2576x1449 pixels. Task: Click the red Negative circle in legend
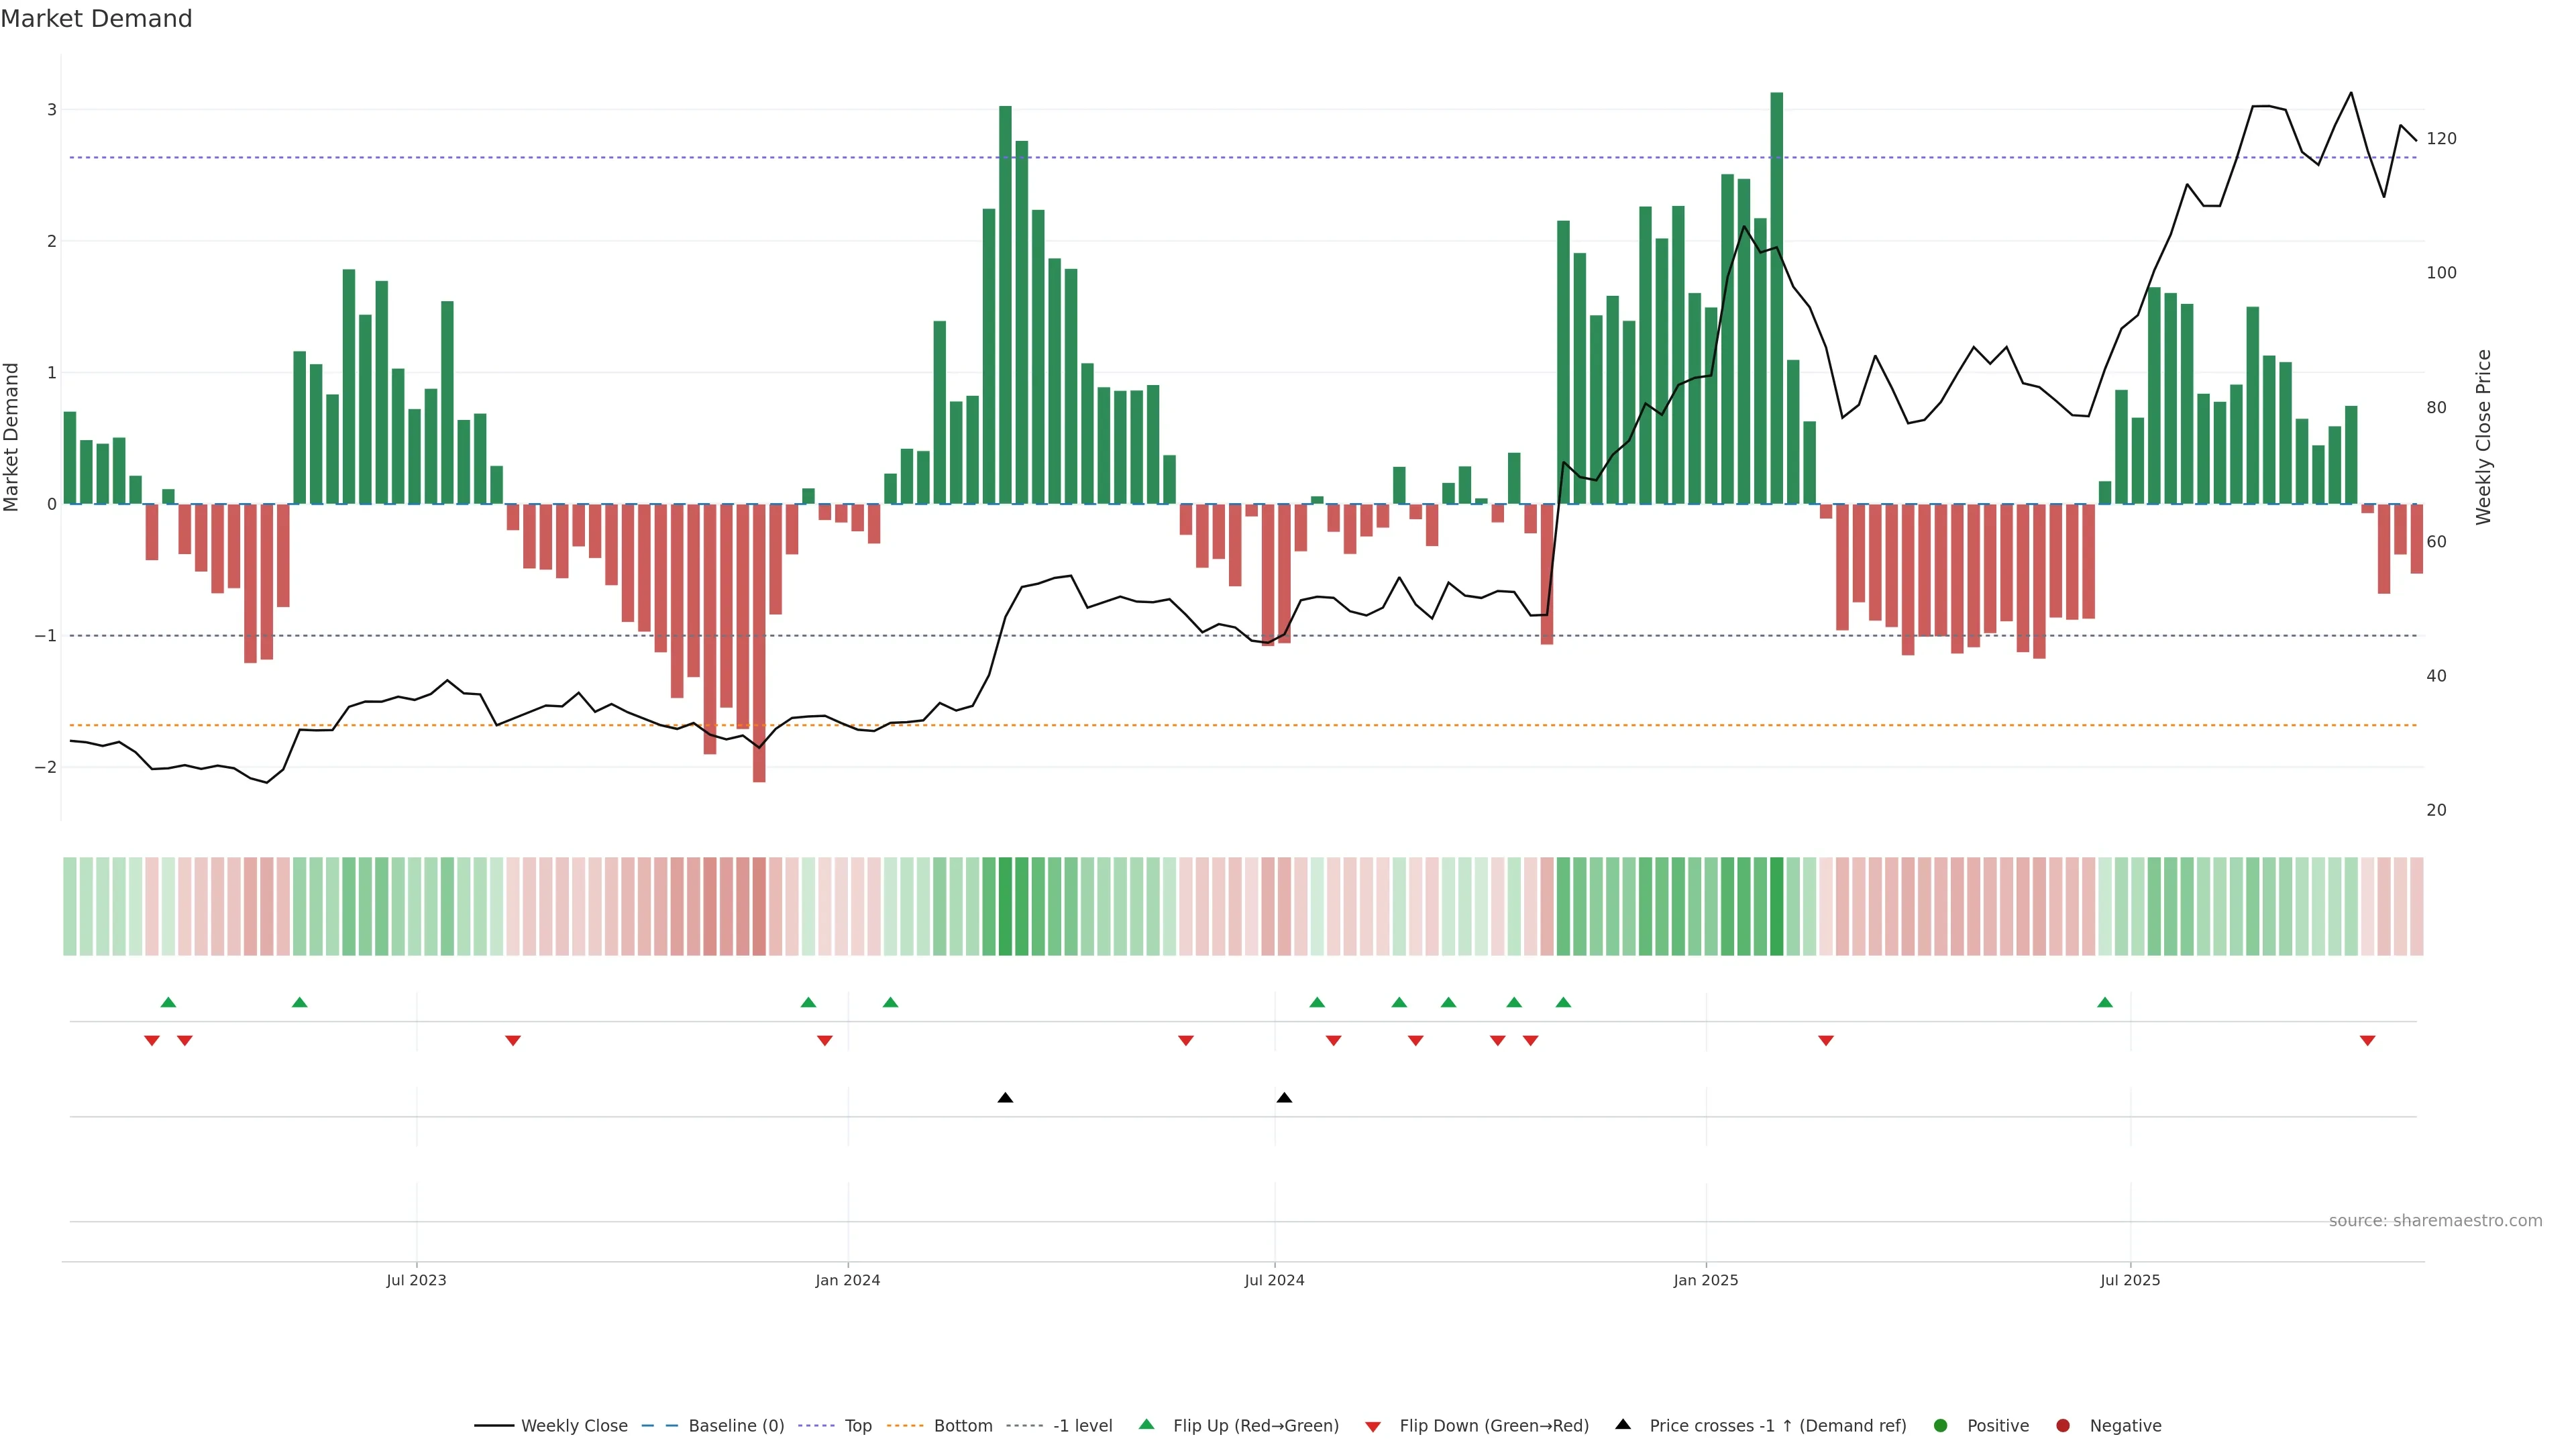pyautogui.click(x=2062, y=1425)
